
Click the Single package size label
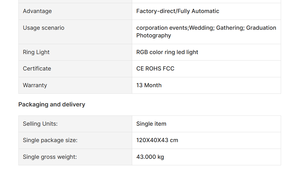coord(50,140)
